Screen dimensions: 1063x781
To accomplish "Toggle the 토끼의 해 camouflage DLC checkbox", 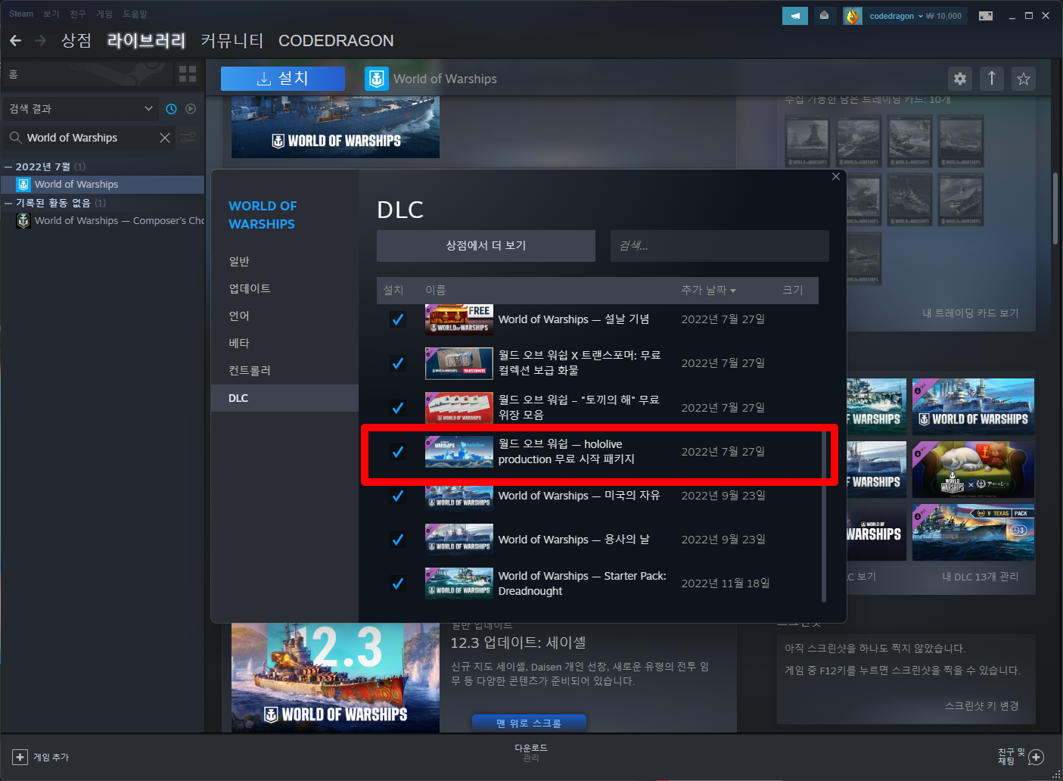I will pos(397,408).
